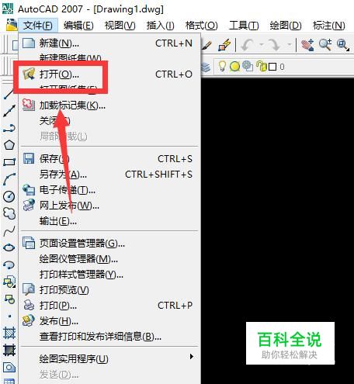The height and width of the screenshot is (384, 354).
Task: Click the black drawing canvas area
Action: pyautogui.click(x=277, y=196)
